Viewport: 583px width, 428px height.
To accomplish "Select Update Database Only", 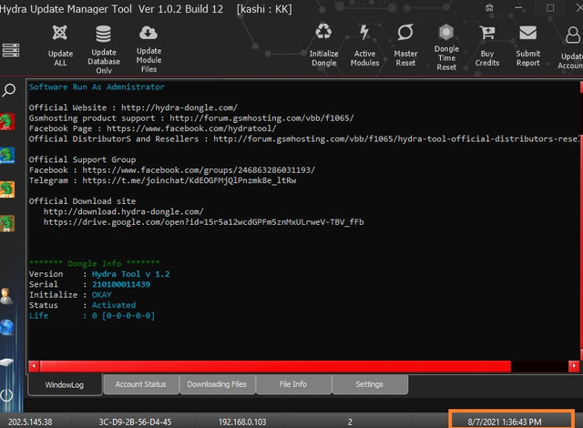I will [103, 50].
